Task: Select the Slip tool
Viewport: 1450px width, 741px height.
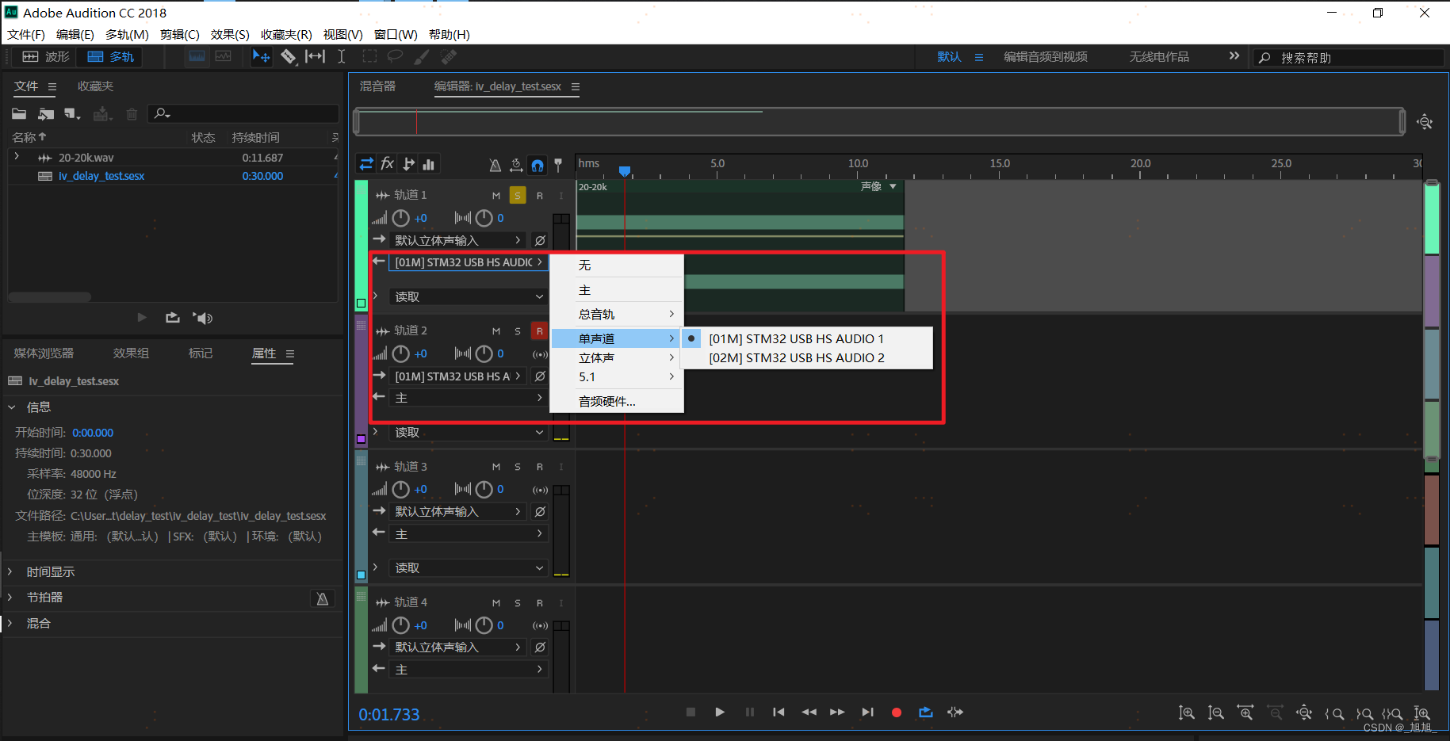Action: [315, 56]
